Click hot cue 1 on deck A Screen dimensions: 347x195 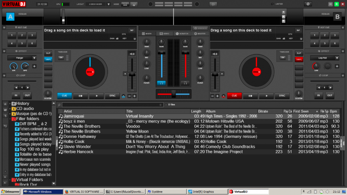point(12,35)
